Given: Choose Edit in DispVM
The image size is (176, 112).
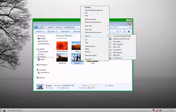Looking at the screenshot, I should click(x=122, y=44).
